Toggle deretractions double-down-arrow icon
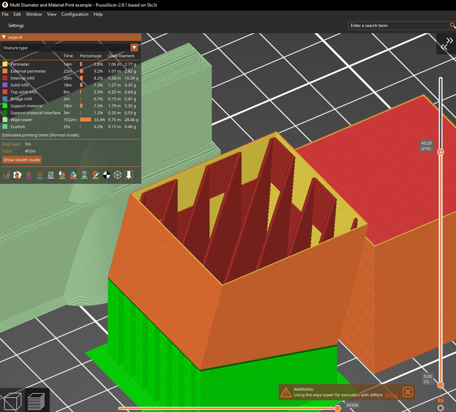456x412 pixels. point(40,175)
